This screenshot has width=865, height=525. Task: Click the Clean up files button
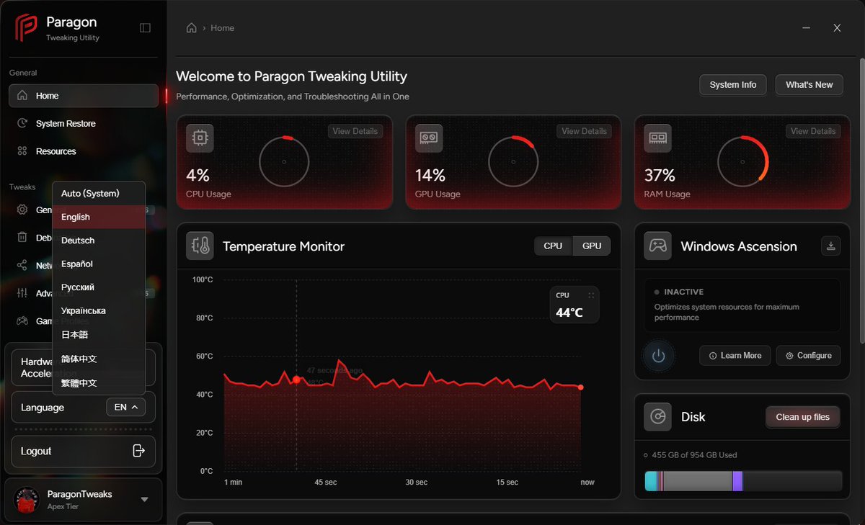(802, 416)
